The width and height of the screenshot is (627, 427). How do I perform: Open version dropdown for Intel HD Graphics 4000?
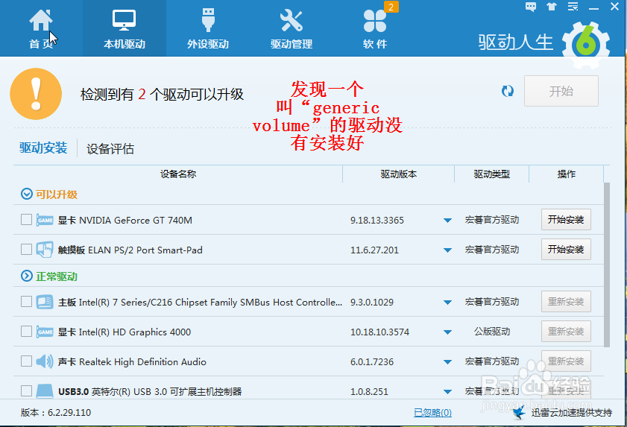click(x=447, y=332)
